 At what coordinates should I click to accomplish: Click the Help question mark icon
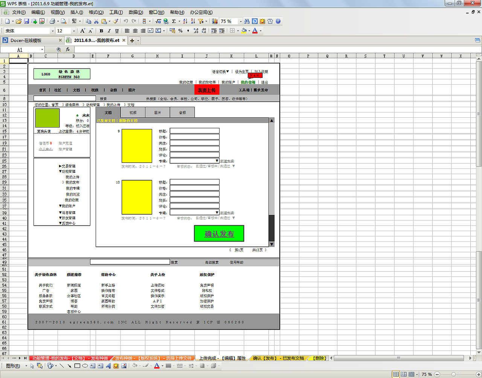(278, 21)
